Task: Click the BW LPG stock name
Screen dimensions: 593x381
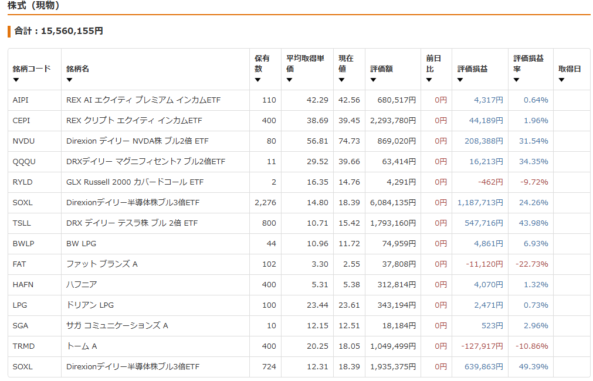Action: pos(82,243)
